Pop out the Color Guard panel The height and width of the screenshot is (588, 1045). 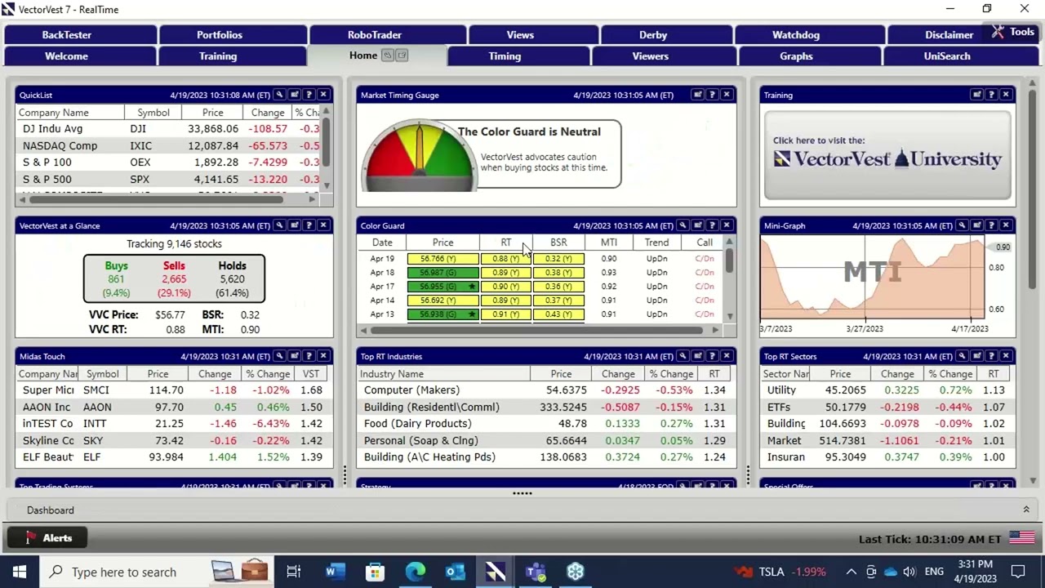697,225
